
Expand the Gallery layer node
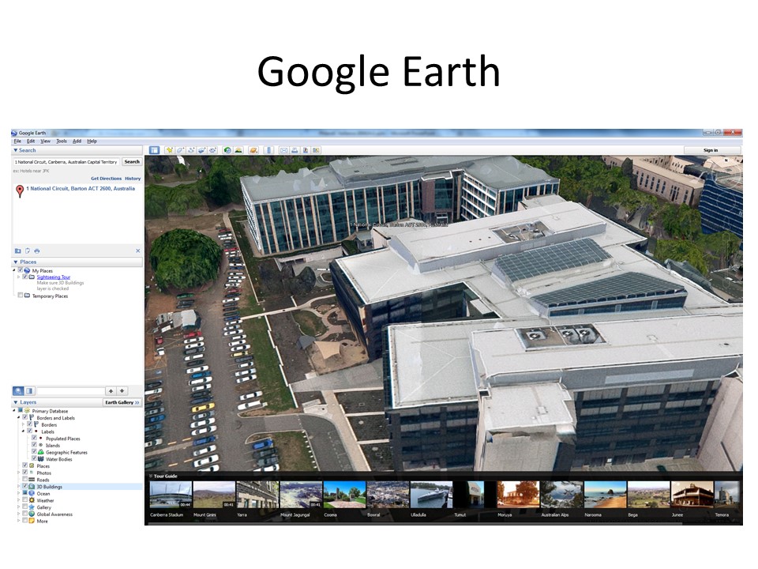pos(18,507)
